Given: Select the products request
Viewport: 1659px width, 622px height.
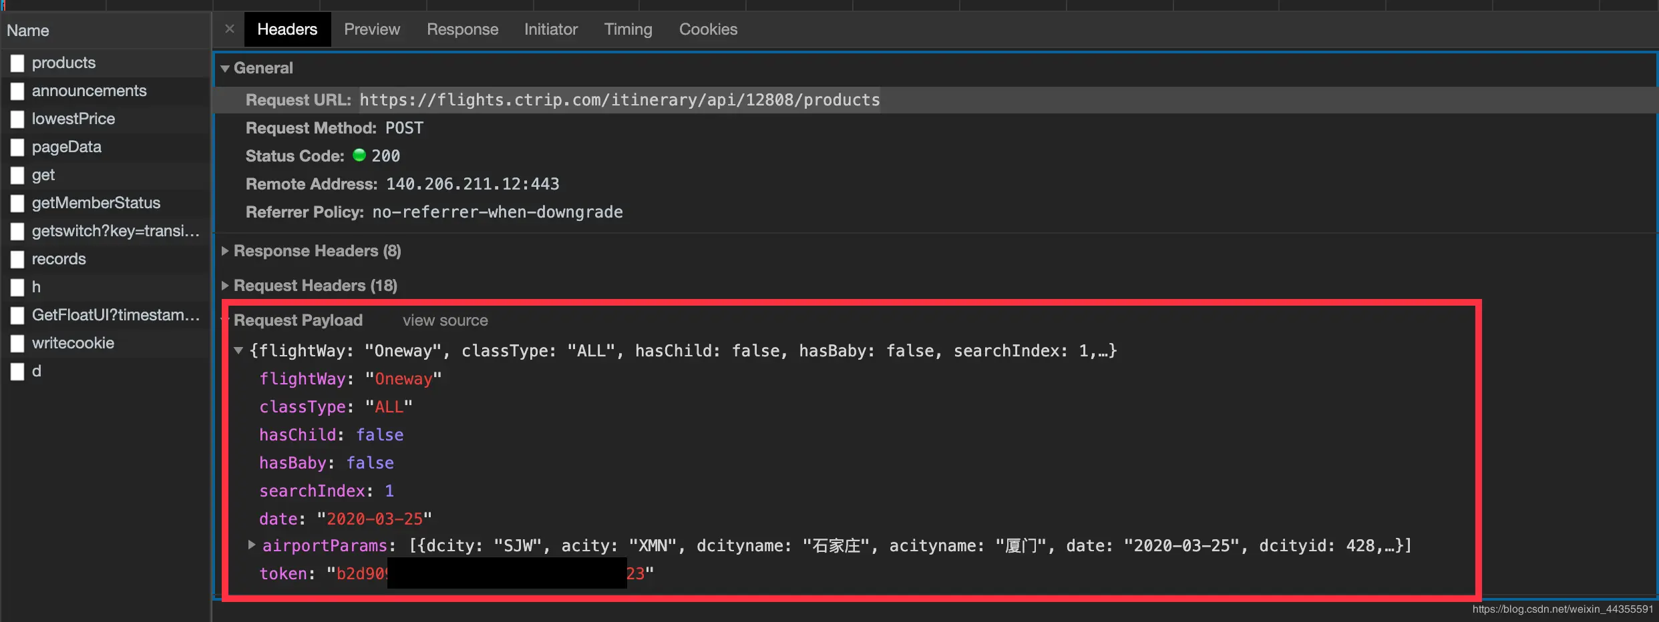Looking at the screenshot, I should click(x=106, y=63).
